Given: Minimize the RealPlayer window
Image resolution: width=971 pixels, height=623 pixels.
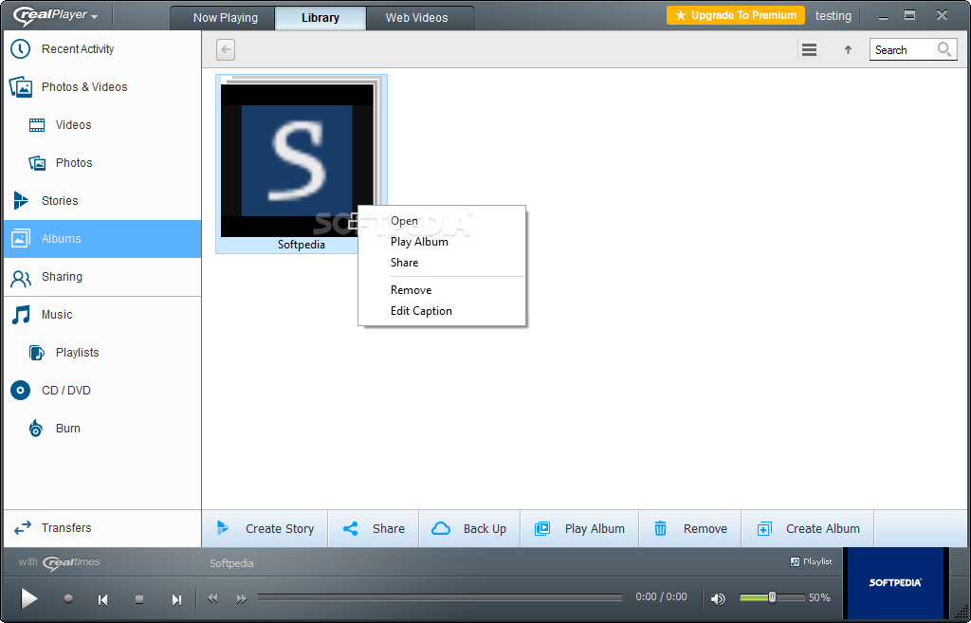Looking at the screenshot, I should click(x=883, y=17).
